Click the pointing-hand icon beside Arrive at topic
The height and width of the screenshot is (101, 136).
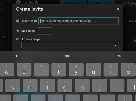pos(18,39)
